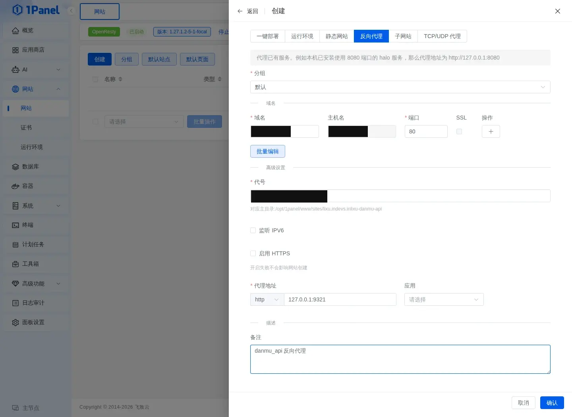This screenshot has height=417, width=572.
Task: Click the 代理地址 field 127.0.0.1:9321
Action: click(x=340, y=299)
